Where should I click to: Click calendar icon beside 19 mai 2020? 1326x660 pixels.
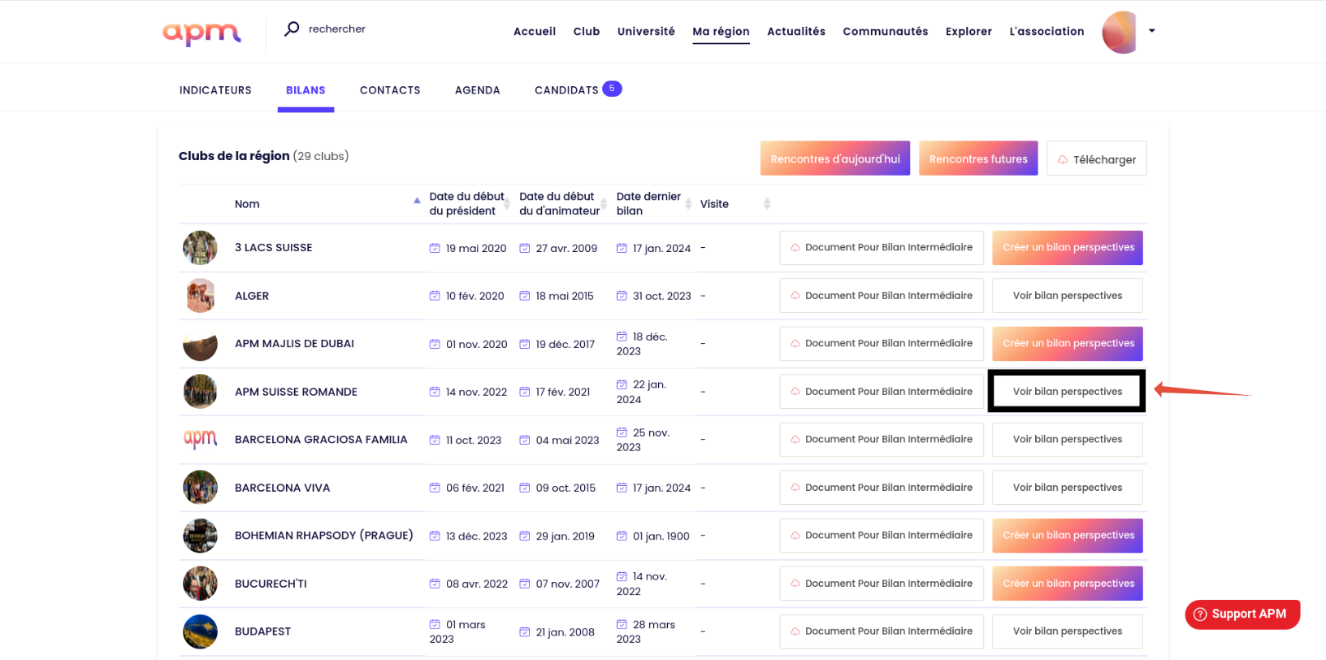[435, 248]
